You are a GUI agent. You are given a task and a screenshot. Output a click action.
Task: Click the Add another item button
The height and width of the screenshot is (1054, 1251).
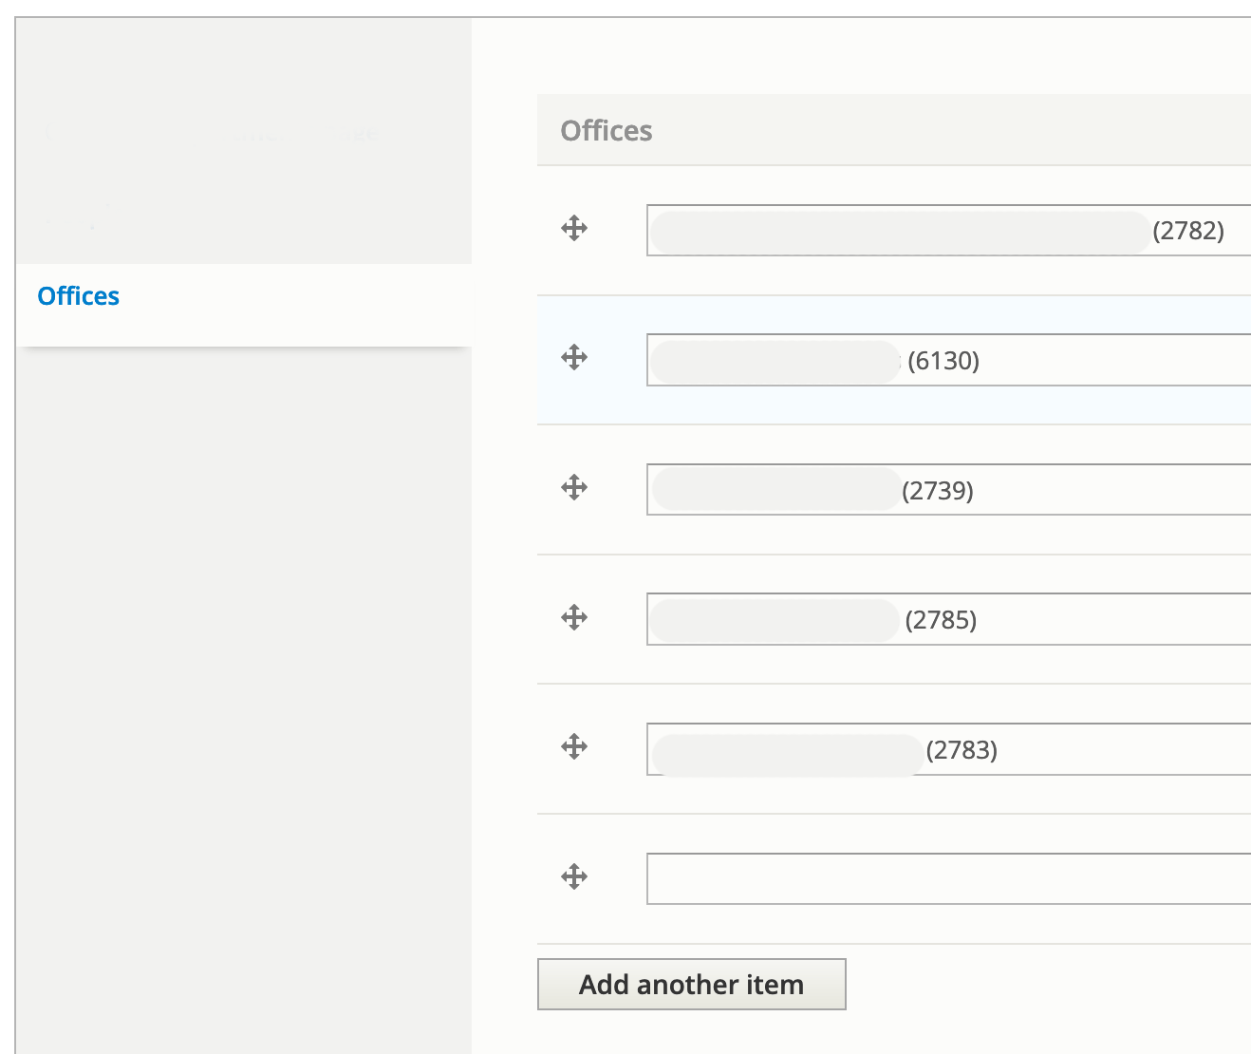coord(691,985)
